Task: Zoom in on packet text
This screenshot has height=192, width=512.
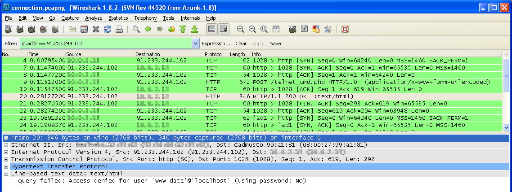Action: point(241,29)
